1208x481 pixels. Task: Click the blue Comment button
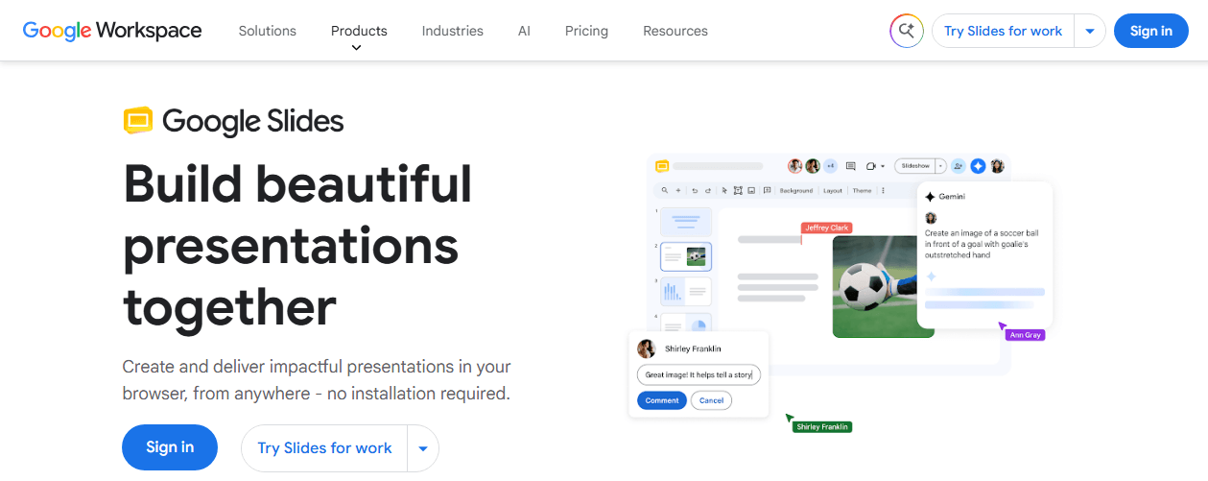[x=662, y=400]
